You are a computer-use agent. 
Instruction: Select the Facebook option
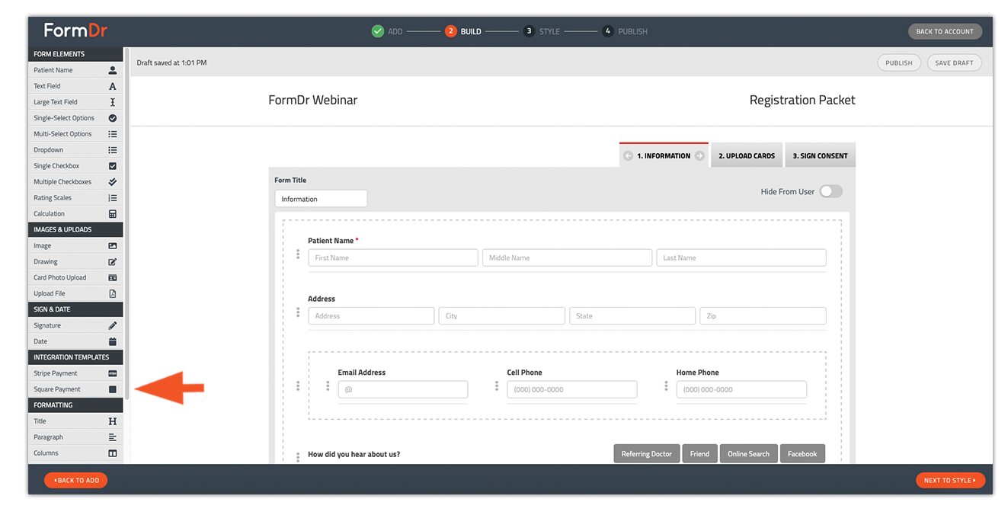[802, 453]
